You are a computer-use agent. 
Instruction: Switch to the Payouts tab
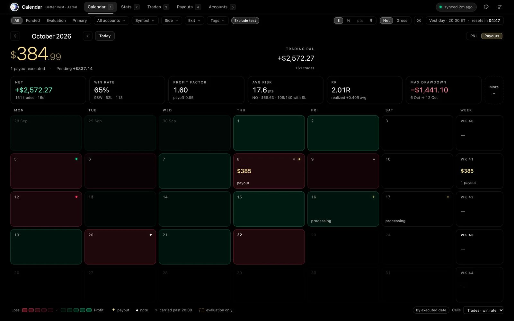[x=189, y=7]
